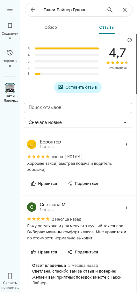
Task: Clear the search with the X icon
Action: tap(125, 10)
